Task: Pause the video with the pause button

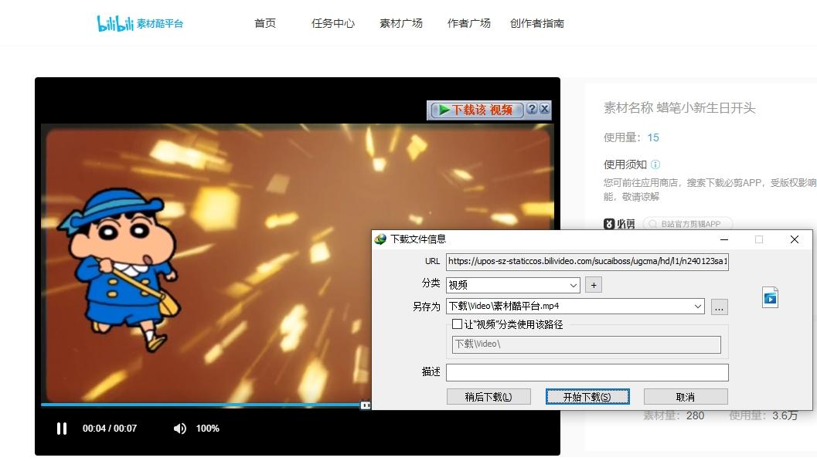Action: pyautogui.click(x=62, y=429)
